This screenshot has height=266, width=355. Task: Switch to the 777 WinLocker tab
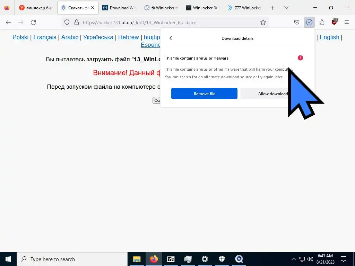coord(244,8)
